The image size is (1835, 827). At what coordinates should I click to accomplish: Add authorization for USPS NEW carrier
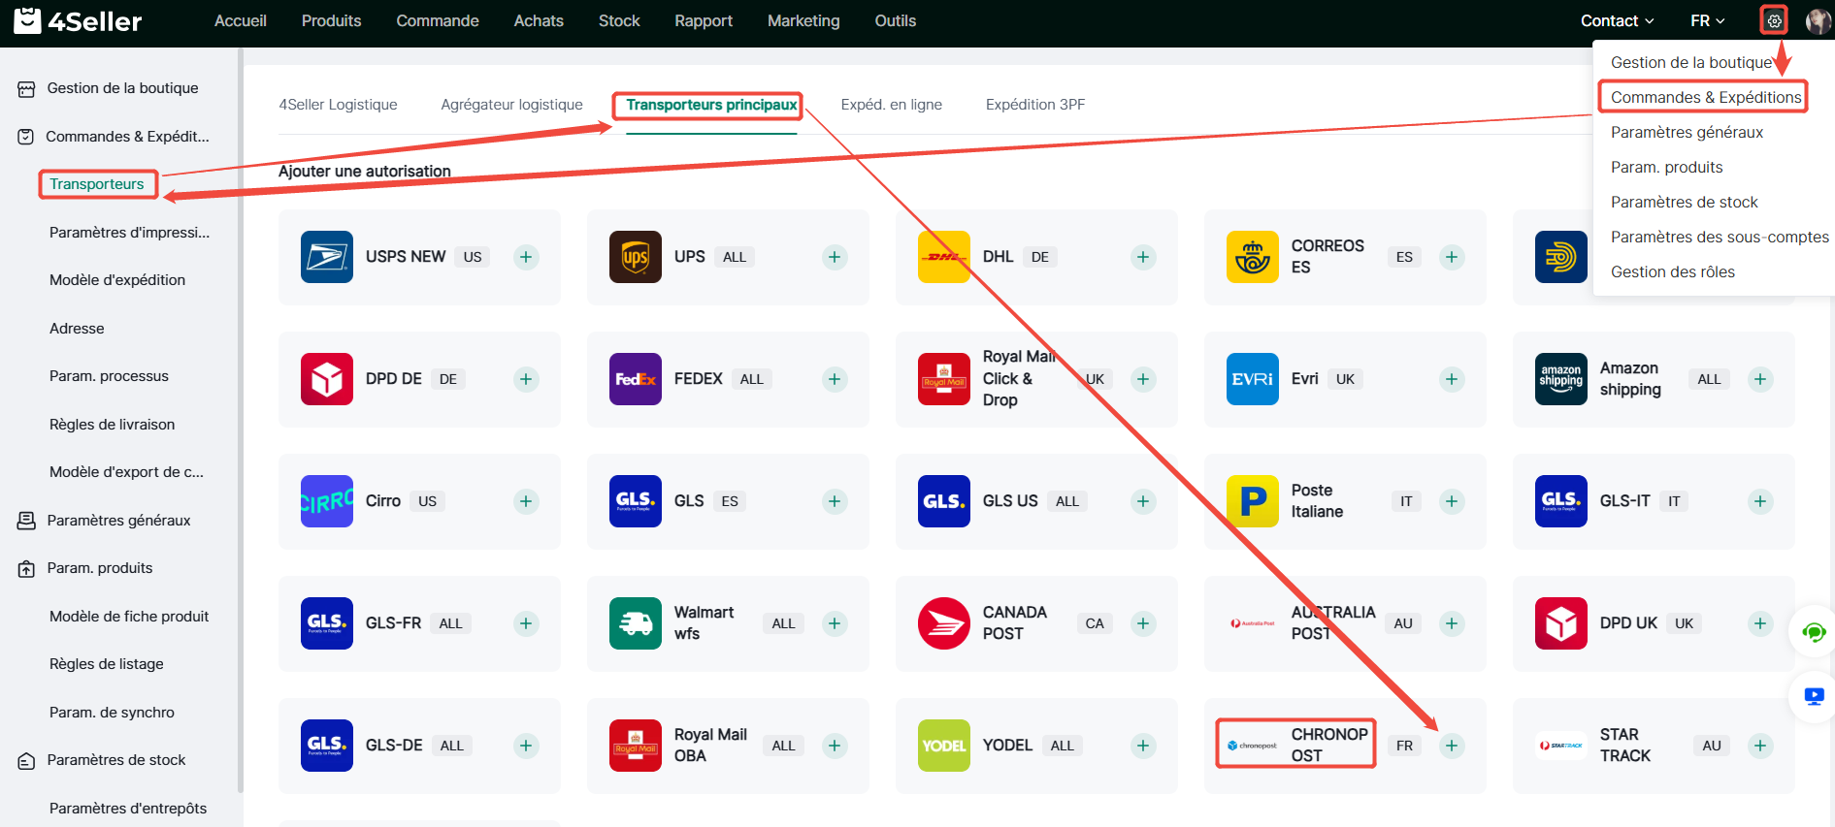pos(526,257)
